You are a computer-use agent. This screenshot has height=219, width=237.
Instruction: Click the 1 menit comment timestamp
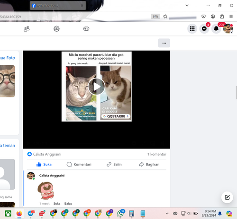[45, 203]
